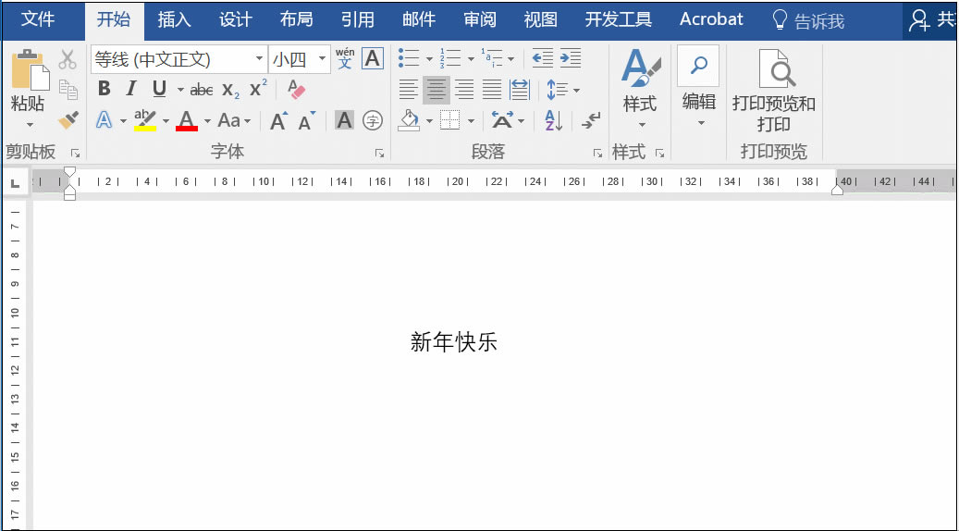Image resolution: width=959 pixels, height=531 pixels.
Task: Switch to the 开发工具 Developer tab
Action: [619, 19]
